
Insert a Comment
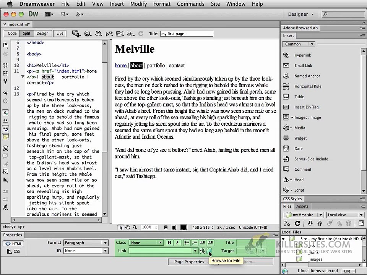pyautogui.click(x=303, y=169)
